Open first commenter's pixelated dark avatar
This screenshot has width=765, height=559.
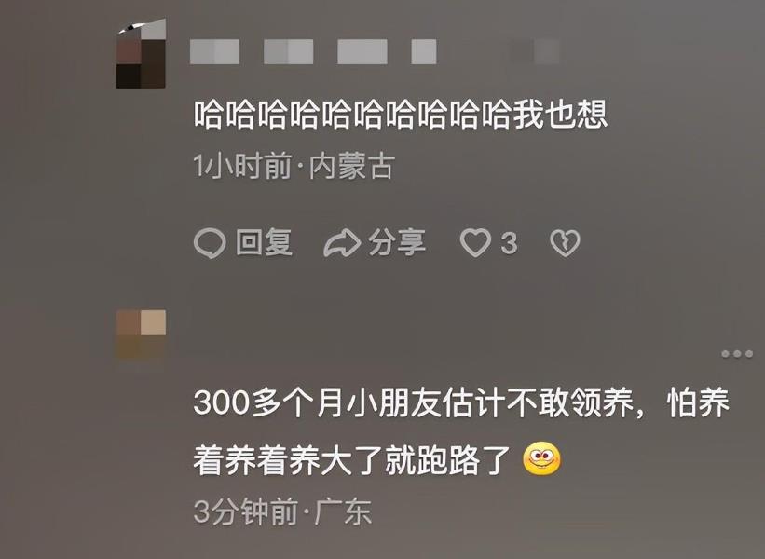[141, 55]
